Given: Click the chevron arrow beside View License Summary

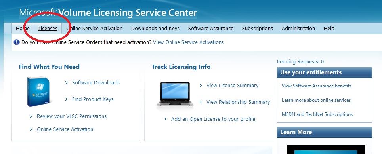Looking at the screenshot, I should pos(201,86).
